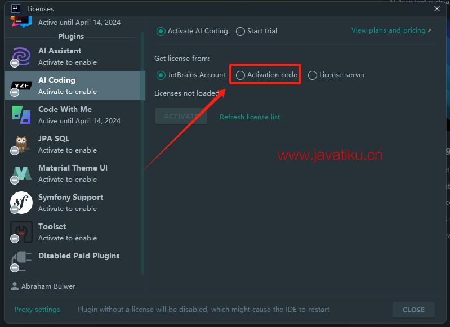Click the Plugins section header
This screenshot has width=450, height=327.
point(71,36)
